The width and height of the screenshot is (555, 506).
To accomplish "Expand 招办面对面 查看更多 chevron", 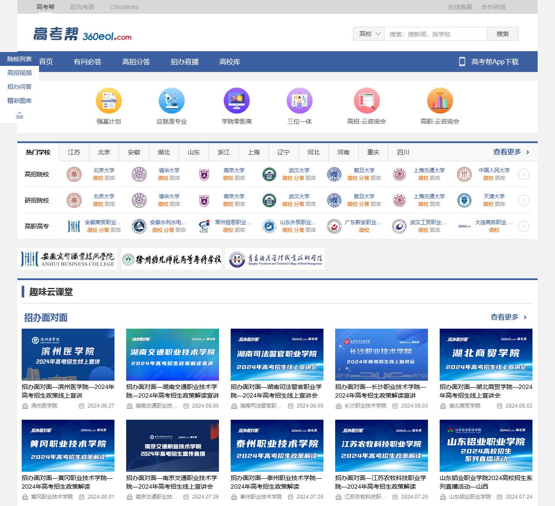I will pyautogui.click(x=525, y=317).
